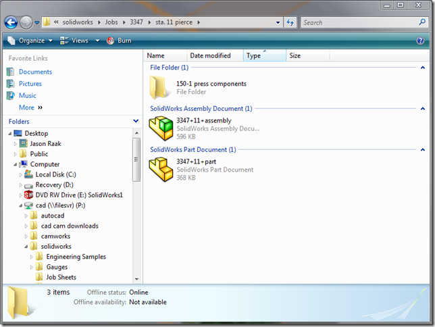Click the greyed-out Forward arrow button

click(x=26, y=22)
